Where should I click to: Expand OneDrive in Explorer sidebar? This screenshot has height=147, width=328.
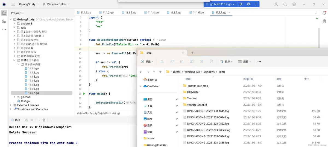pos(140,86)
